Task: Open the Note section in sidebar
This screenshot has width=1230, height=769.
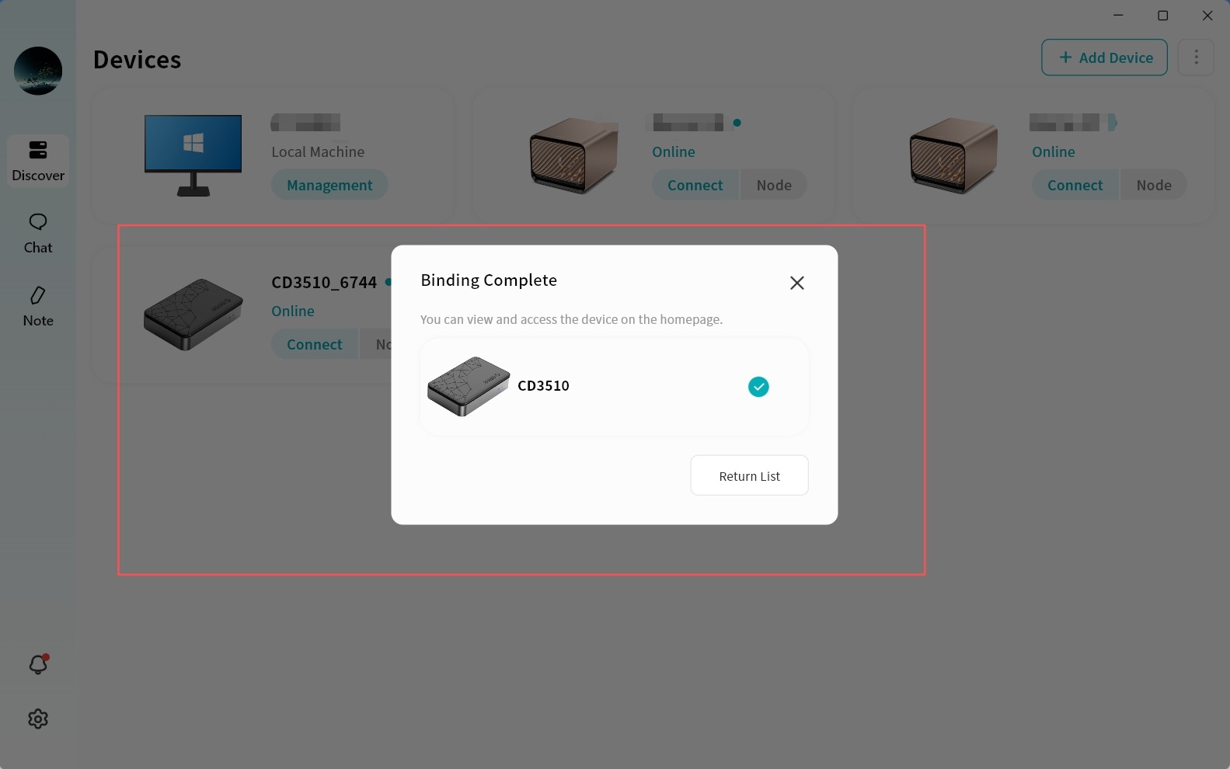Action: click(x=38, y=306)
